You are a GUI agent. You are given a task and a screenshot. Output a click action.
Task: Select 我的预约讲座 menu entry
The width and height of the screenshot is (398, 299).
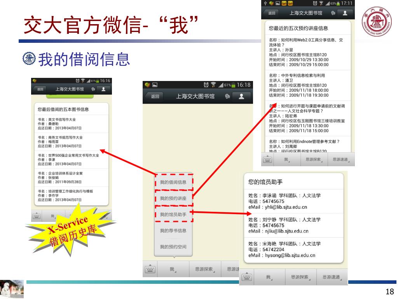point(173,198)
